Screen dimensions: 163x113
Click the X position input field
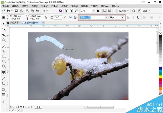coord(16,16)
